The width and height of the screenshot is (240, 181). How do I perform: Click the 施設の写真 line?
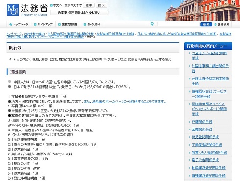coord(24,168)
